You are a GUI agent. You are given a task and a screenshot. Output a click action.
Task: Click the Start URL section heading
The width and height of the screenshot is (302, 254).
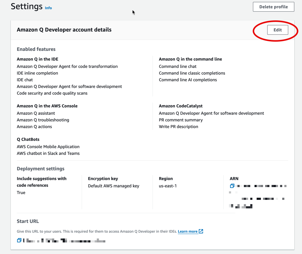tap(28, 221)
